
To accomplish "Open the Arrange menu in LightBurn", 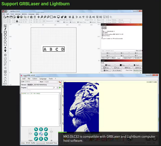I will pyautogui.click(x=18, y=14).
